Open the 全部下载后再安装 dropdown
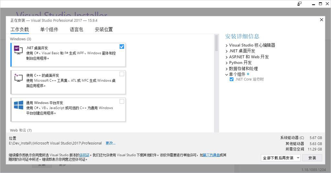Screen dimensions: 331x173 [281, 158]
